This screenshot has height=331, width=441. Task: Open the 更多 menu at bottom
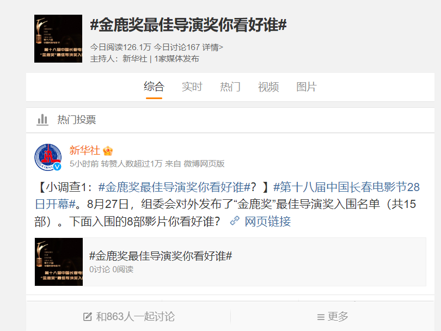(x=333, y=317)
